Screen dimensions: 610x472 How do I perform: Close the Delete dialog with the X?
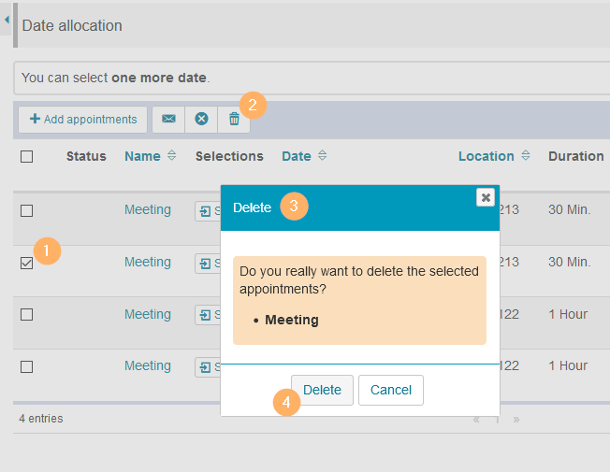(x=485, y=197)
